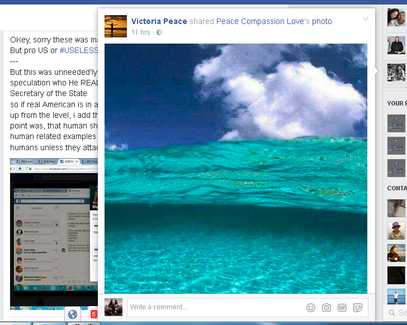The width and height of the screenshot is (407, 325).
Task: Click the globe notifications icon at the bottom
Action: coord(73,314)
